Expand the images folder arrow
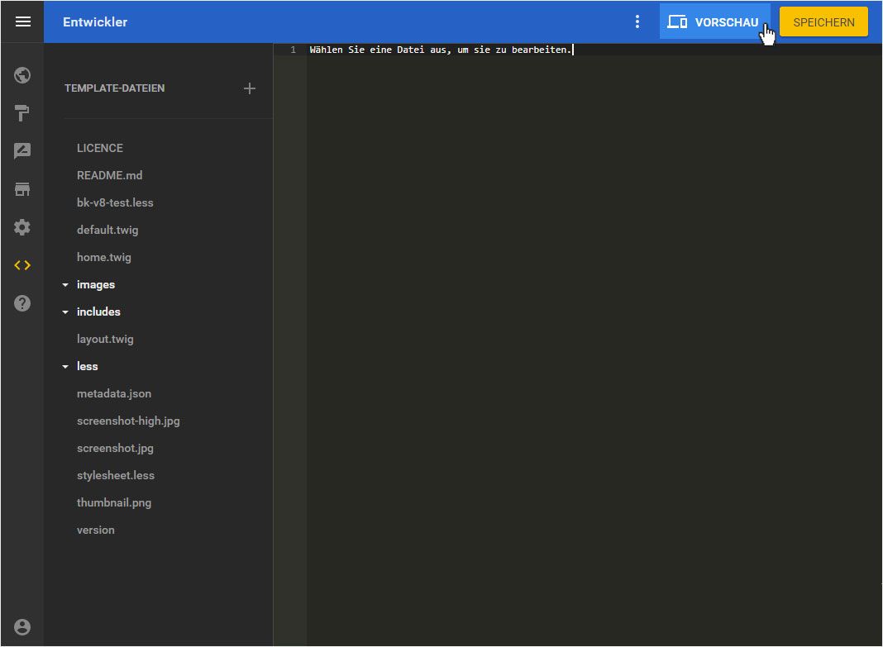 click(x=65, y=285)
